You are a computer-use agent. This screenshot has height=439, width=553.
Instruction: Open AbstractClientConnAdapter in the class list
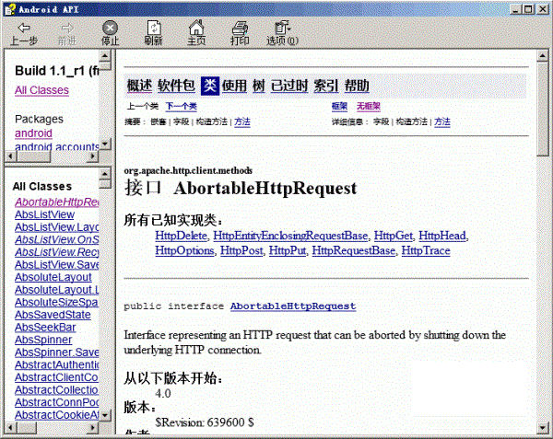[57, 377]
